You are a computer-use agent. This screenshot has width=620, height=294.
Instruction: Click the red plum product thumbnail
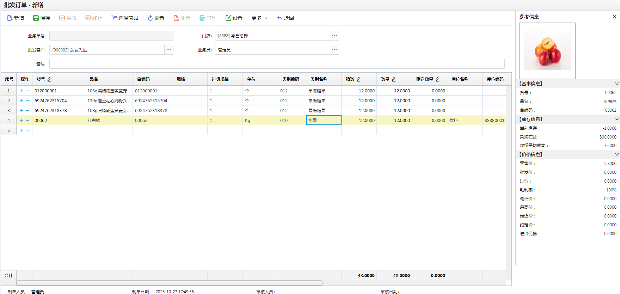pos(547,51)
